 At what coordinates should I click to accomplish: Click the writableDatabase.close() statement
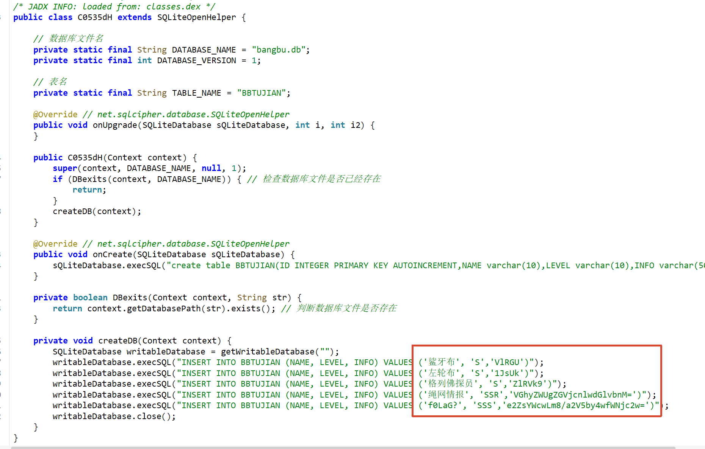coord(114,416)
